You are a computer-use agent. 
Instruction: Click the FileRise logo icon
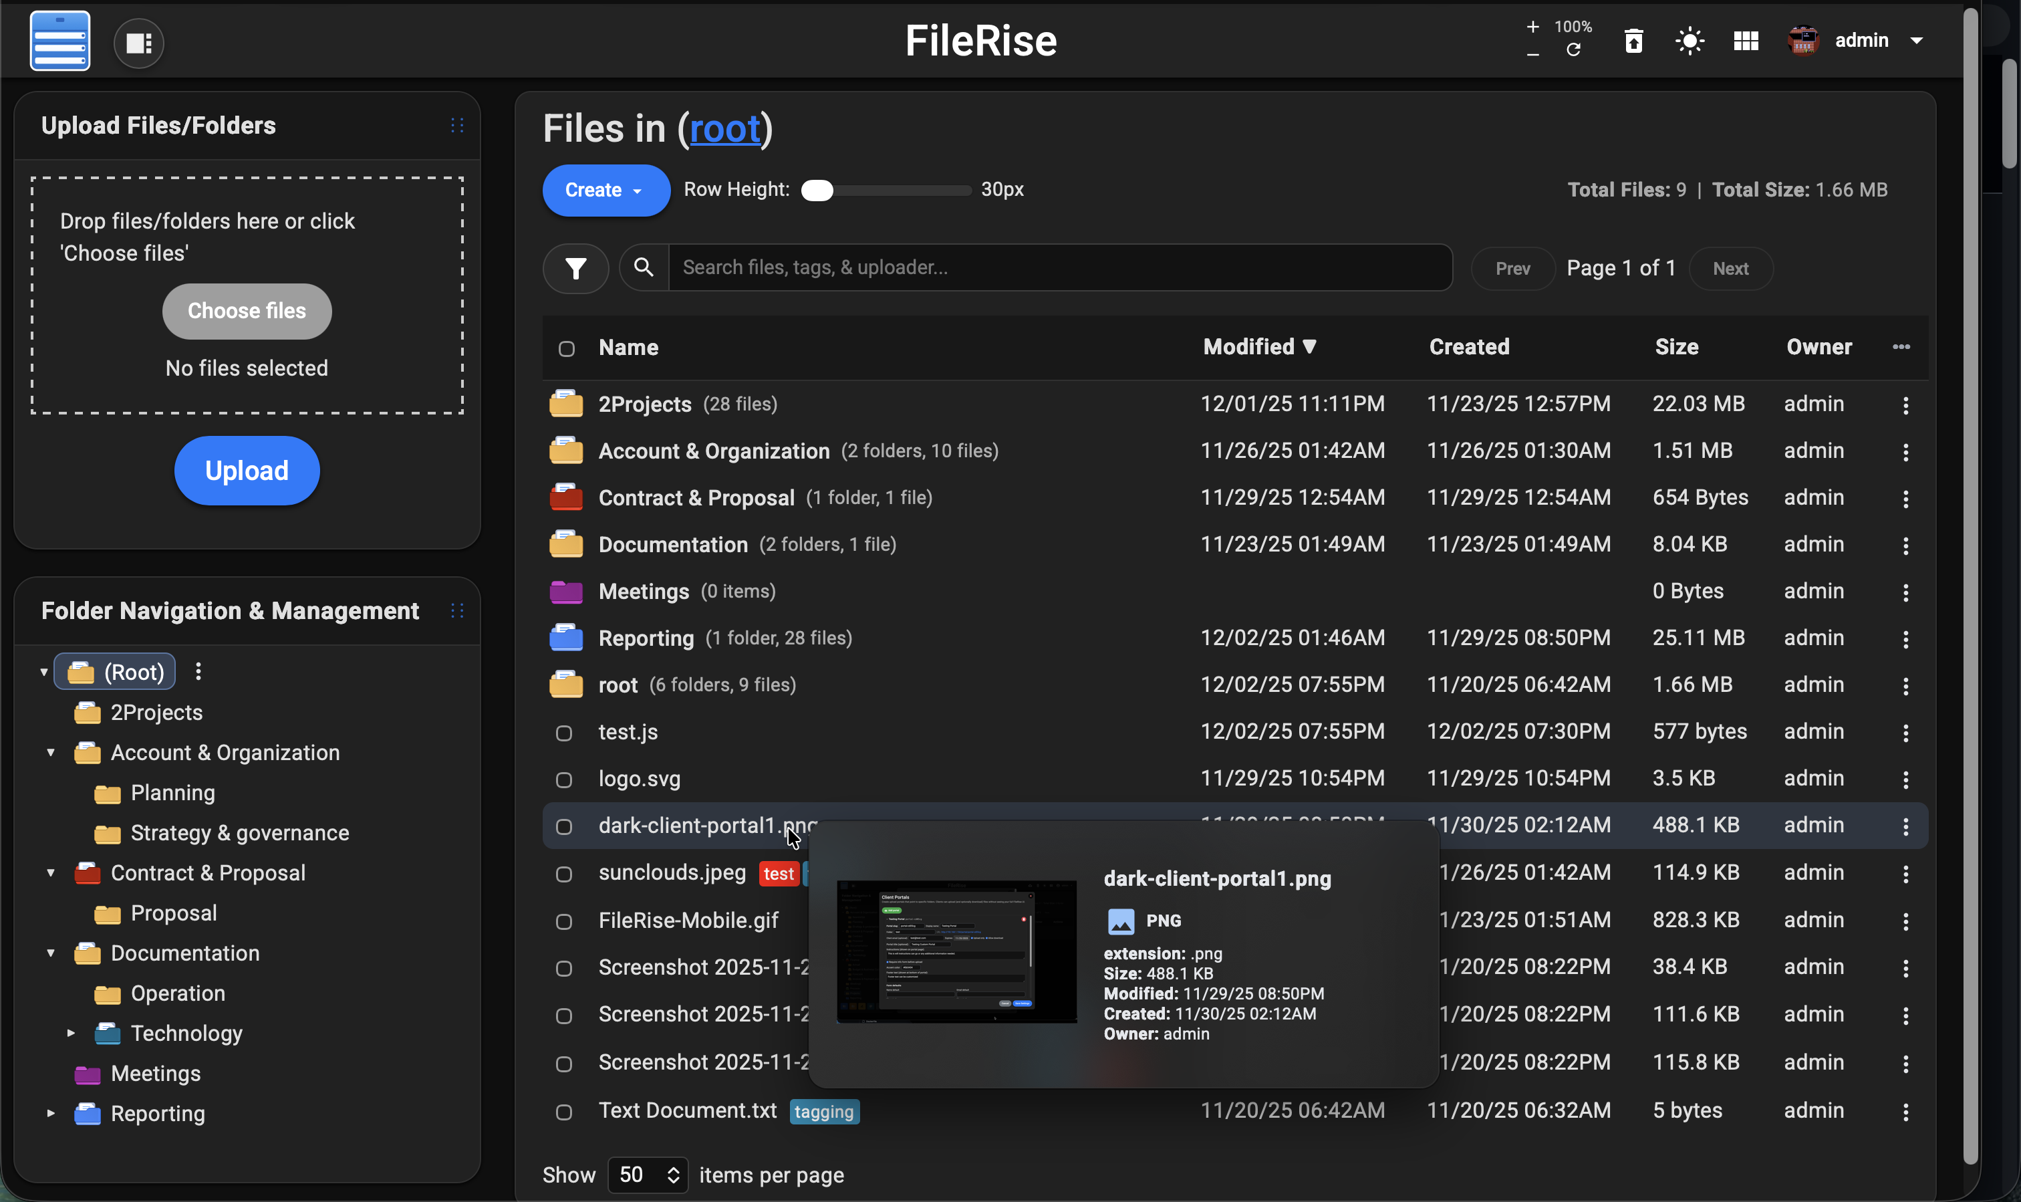coord(60,41)
